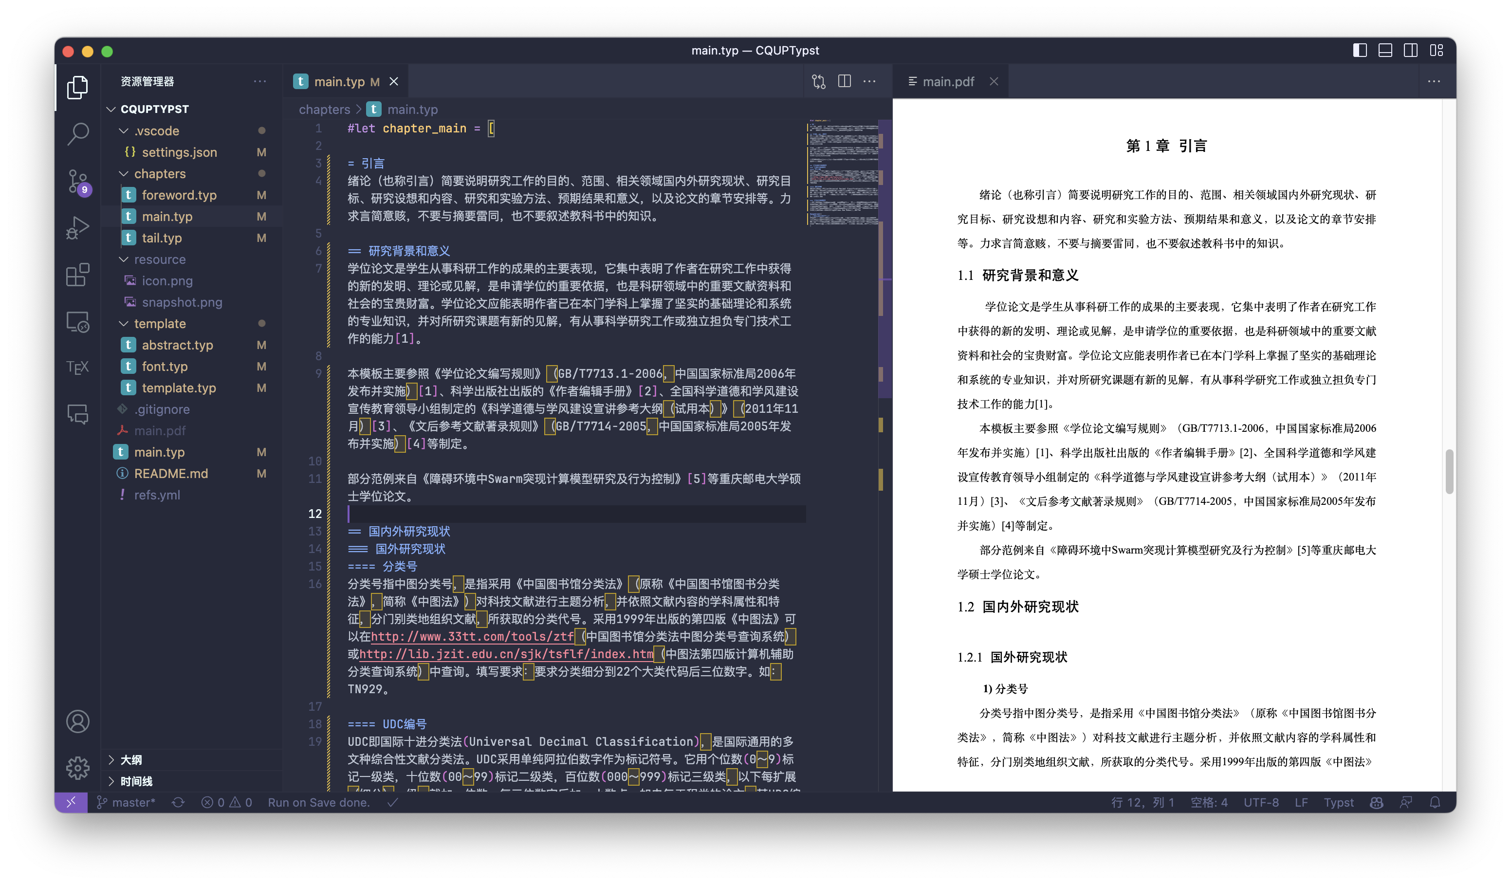Toggle the primary side bar visibility
The width and height of the screenshot is (1511, 885).
point(1360,50)
